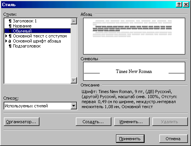Click paragraph mark icon beside Подзаголовок
Viewport: 191px width, 146px height.
click(10, 46)
